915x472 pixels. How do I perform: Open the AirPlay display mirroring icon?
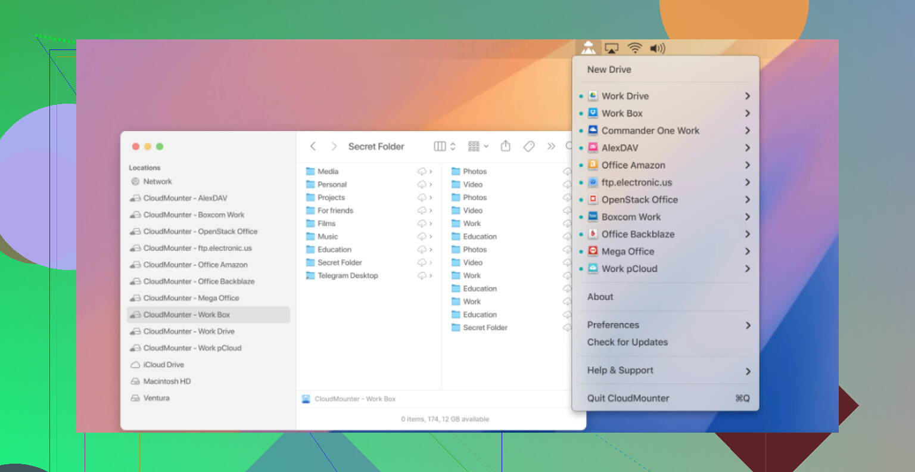(612, 48)
